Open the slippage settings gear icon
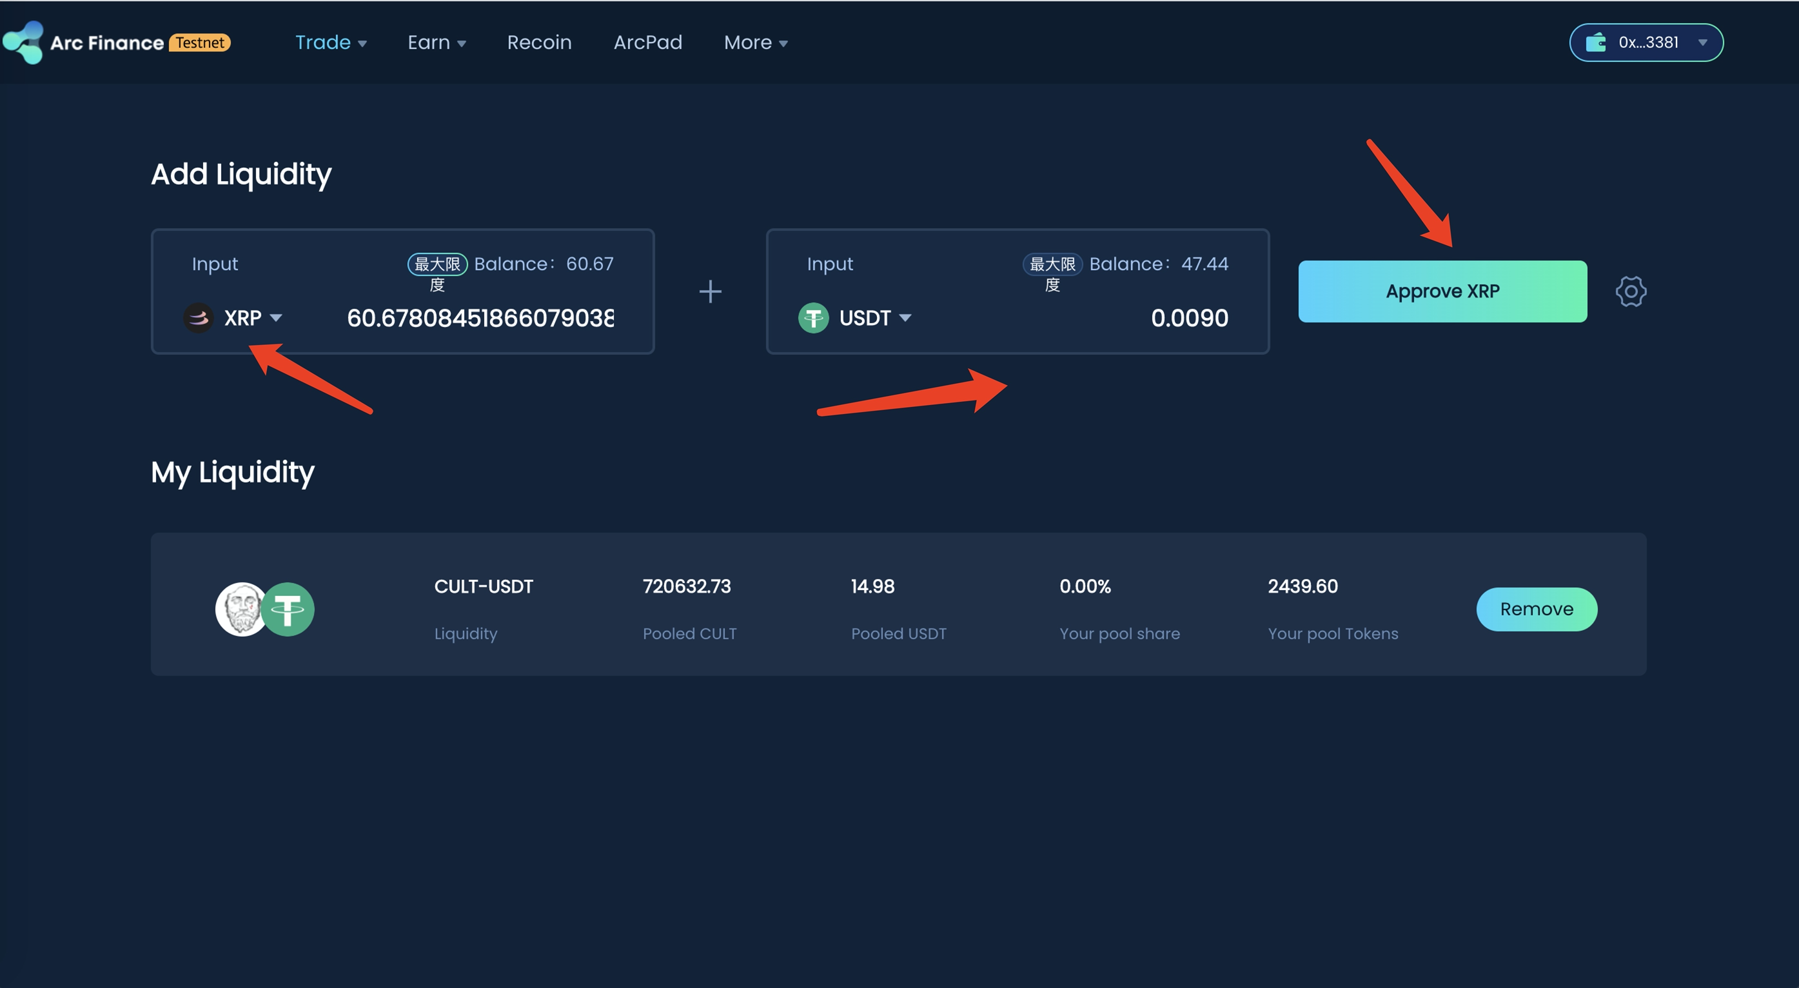 [x=1630, y=291]
